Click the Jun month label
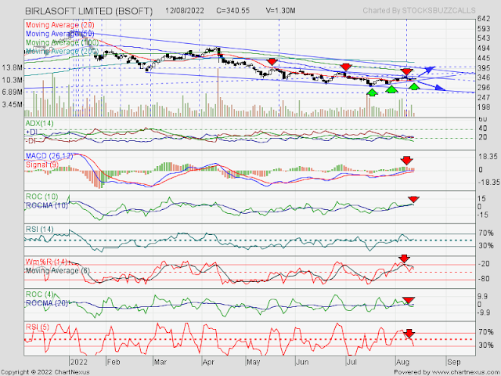The image size is (501, 376). click(302, 362)
